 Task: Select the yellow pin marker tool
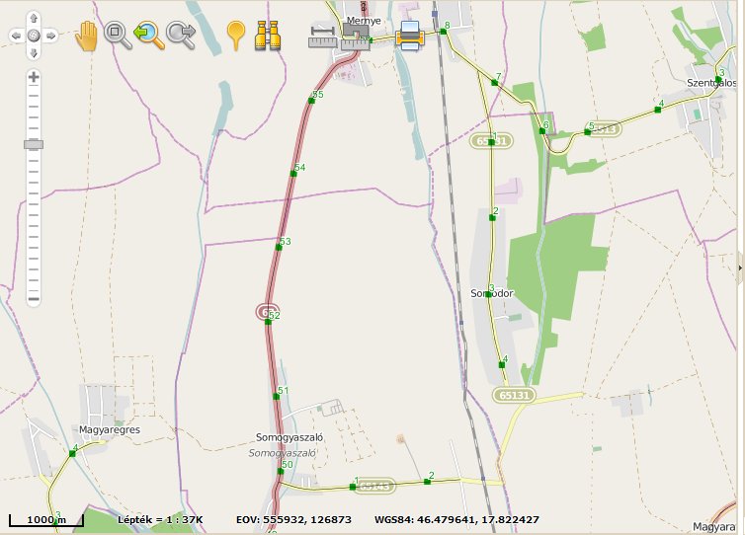coord(235,35)
